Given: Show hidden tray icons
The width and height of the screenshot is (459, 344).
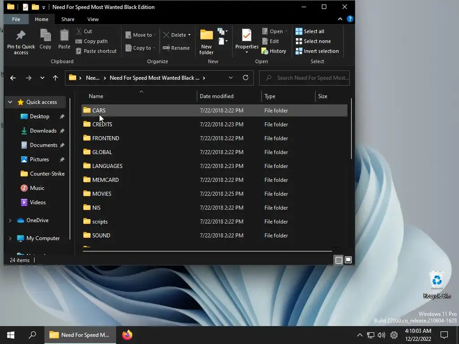Looking at the screenshot, I should click(x=360, y=335).
